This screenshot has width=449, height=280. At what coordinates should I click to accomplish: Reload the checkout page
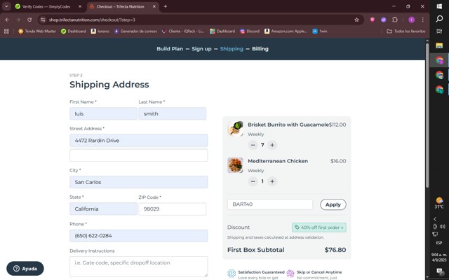click(x=29, y=20)
